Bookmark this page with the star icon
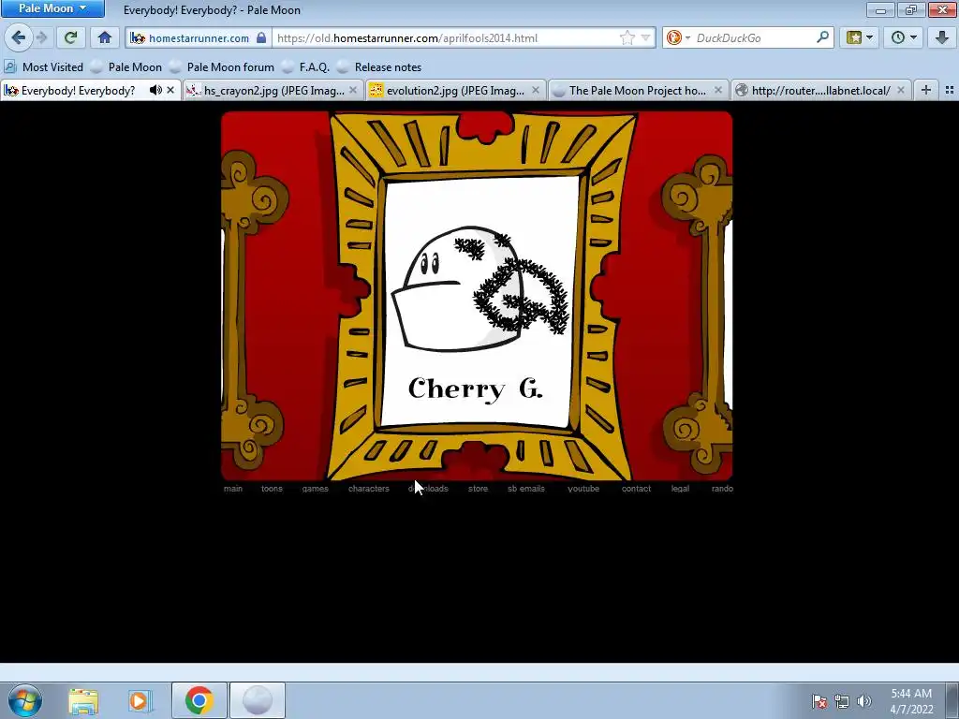This screenshot has width=959, height=719. click(x=627, y=37)
